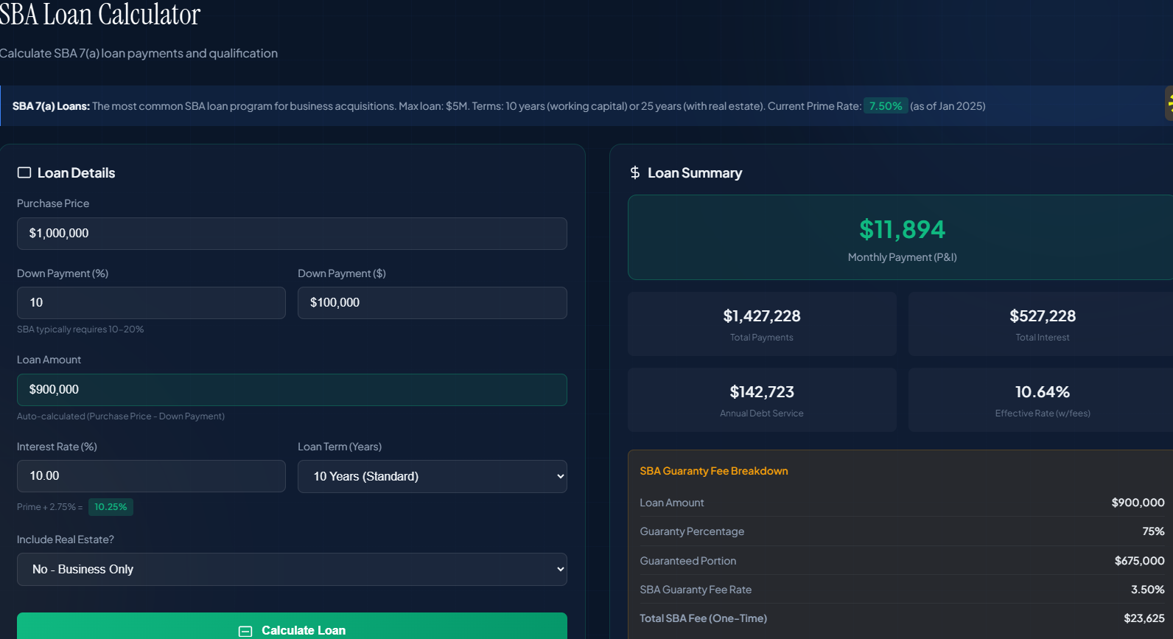Click the 'SBA 7(a) Loans:' info label
Image resolution: width=1173 pixels, height=639 pixels.
51,106
